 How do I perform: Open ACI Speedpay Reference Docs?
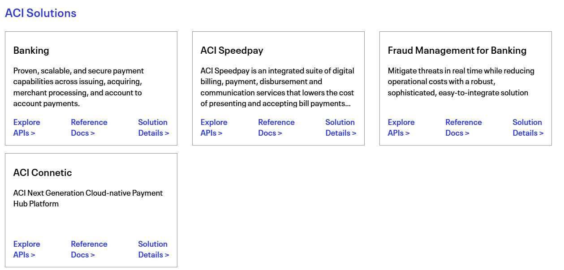tap(276, 128)
